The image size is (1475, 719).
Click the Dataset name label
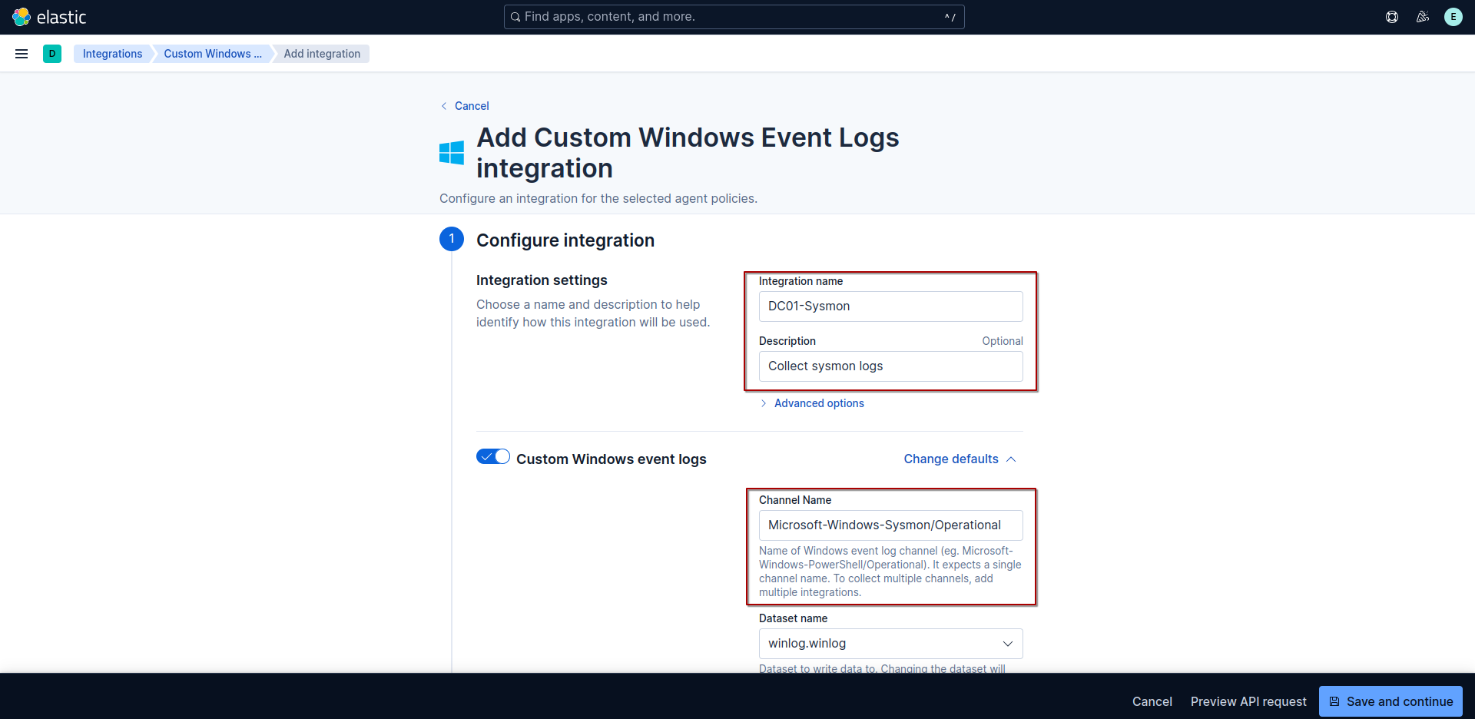793,618
